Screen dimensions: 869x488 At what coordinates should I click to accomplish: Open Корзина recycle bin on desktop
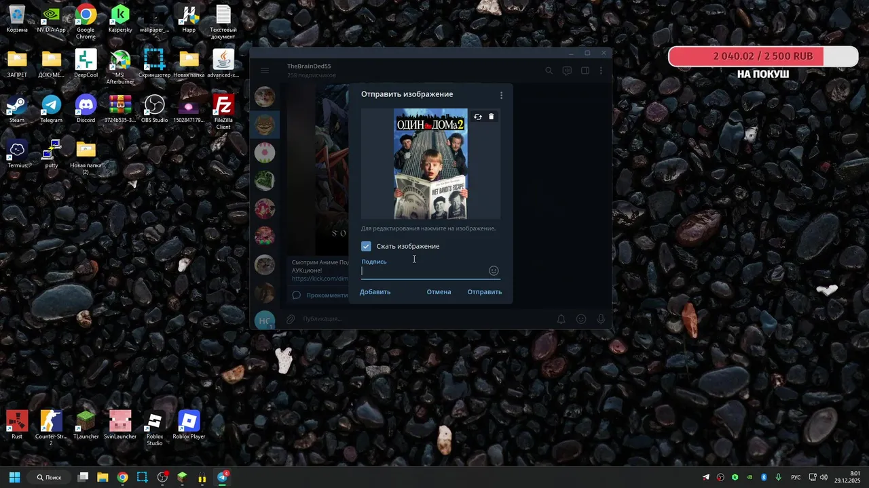[17, 19]
